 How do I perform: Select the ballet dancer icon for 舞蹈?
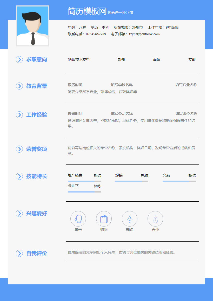[x=130, y=219]
